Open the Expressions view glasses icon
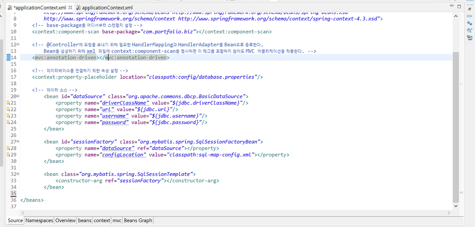Image resolution: width=475 pixels, height=227 pixels. (469, 30)
